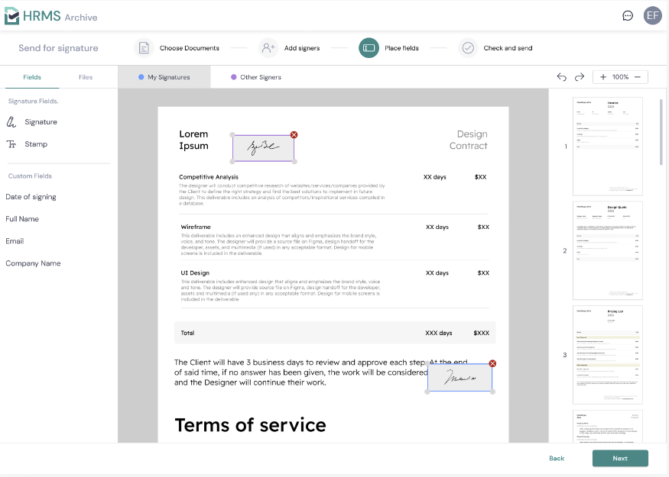
Task: Select the Other Signers tab
Action: click(x=256, y=77)
